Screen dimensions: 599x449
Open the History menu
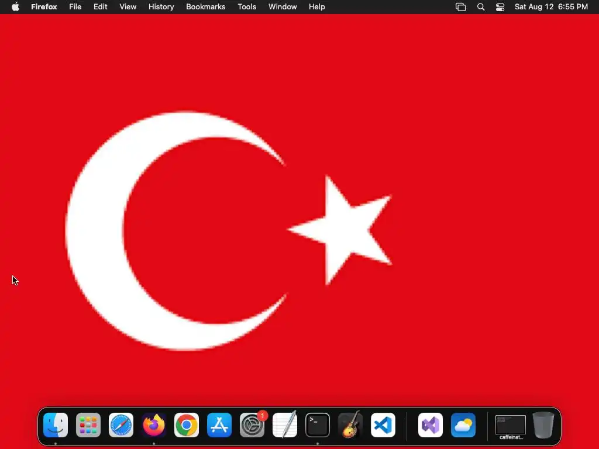(x=161, y=7)
